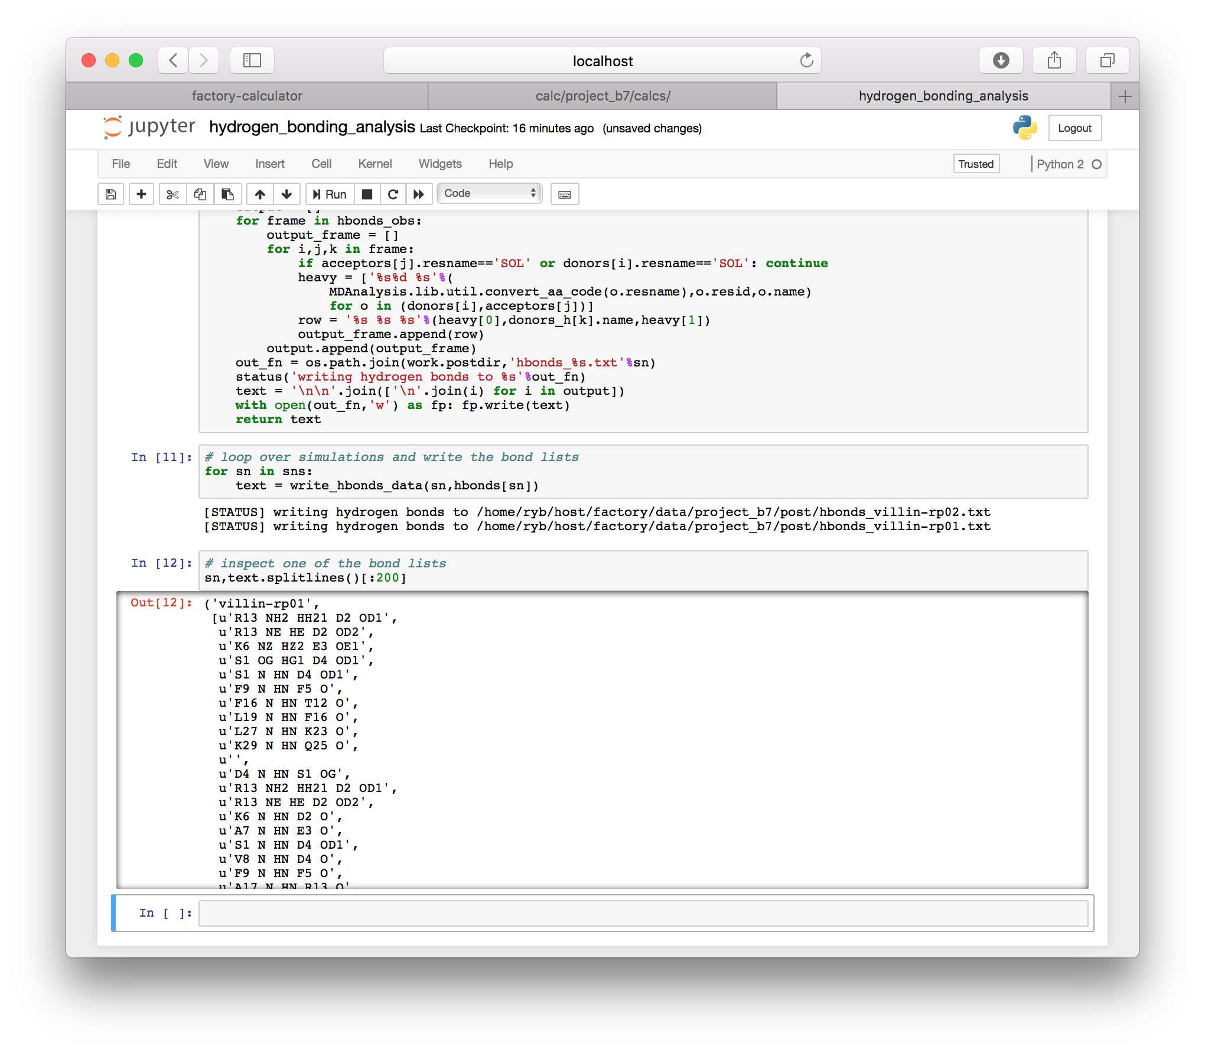1205x1052 pixels.
Task: Open the View menu
Action: coord(216,164)
